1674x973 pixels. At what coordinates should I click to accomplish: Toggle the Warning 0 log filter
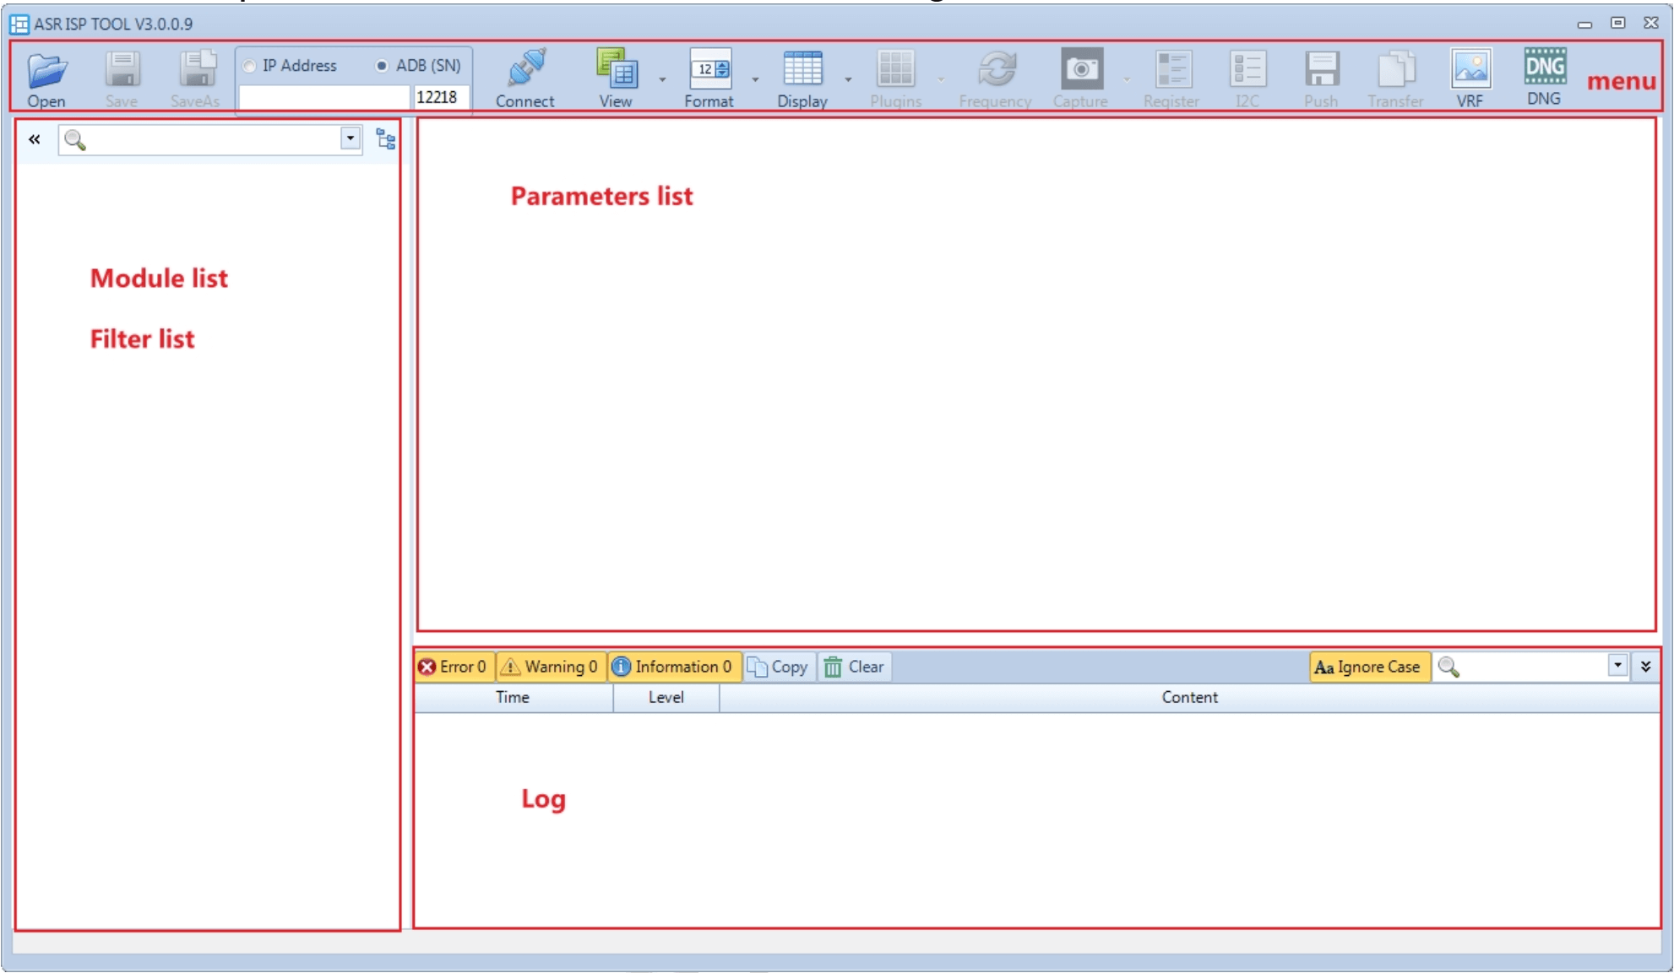(550, 667)
